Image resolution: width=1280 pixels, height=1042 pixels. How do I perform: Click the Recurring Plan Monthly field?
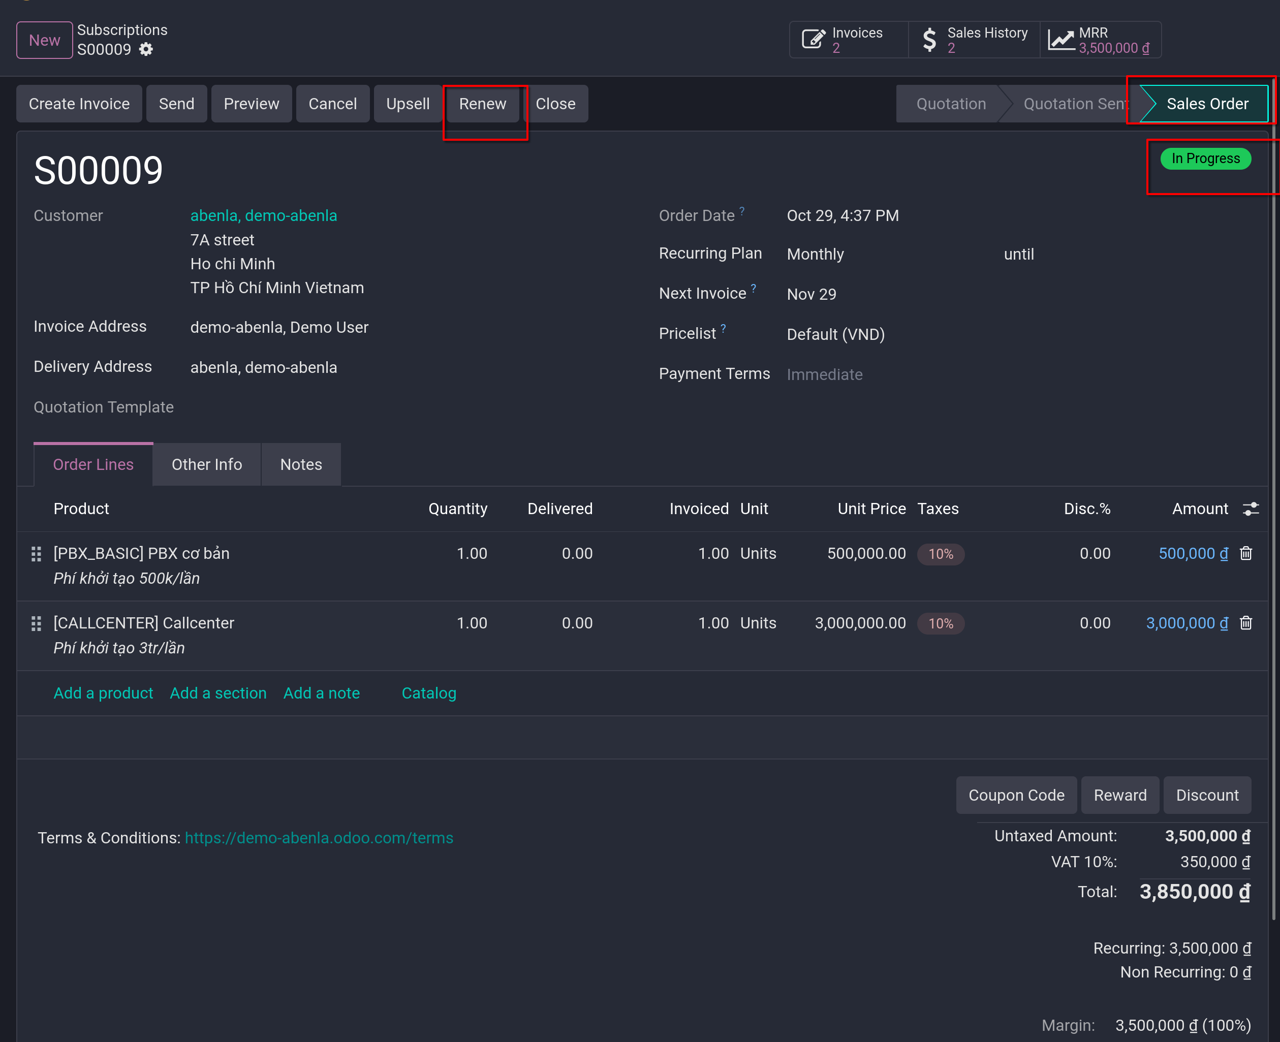[x=889, y=254]
